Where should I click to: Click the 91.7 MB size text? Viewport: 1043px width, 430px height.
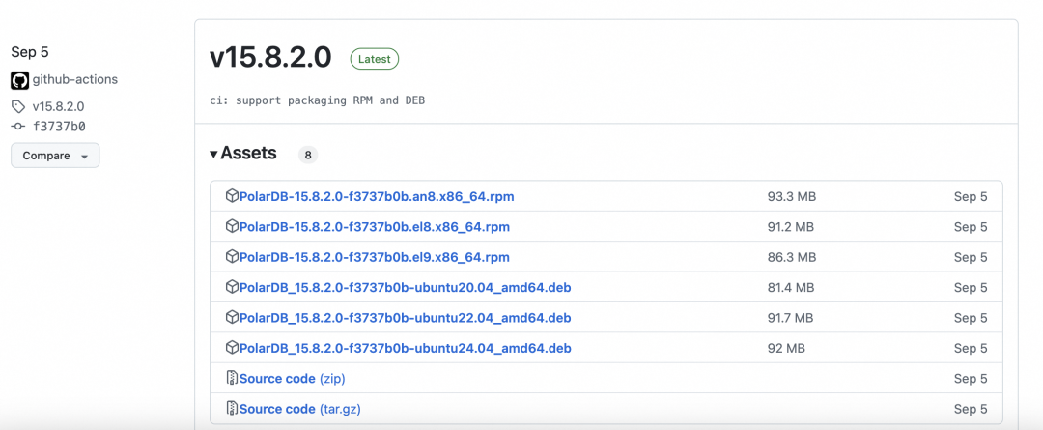pos(790,318)
